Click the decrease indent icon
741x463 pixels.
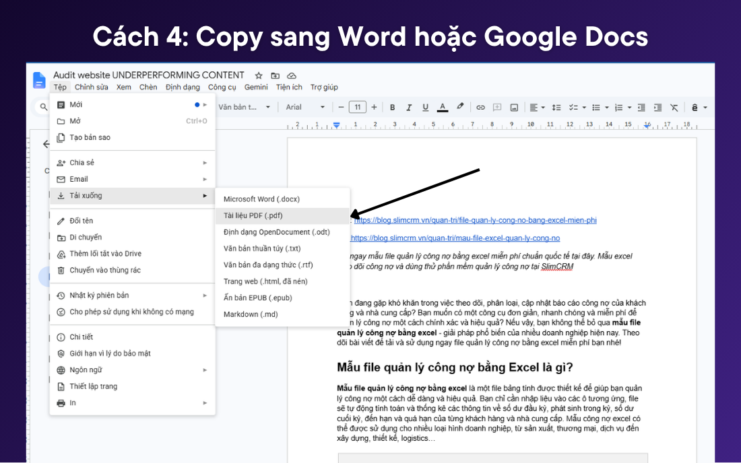tap(641, 108)
